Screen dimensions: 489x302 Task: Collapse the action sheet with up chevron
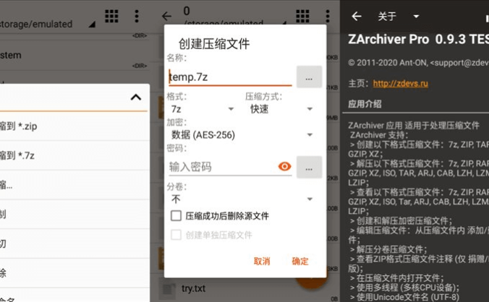coord(136,98)
